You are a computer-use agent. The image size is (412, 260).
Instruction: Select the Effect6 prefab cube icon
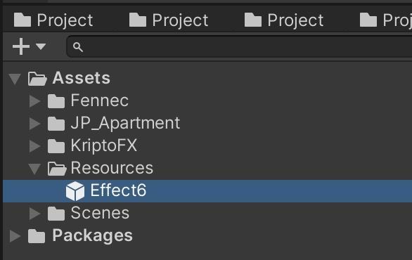[75, 191]
